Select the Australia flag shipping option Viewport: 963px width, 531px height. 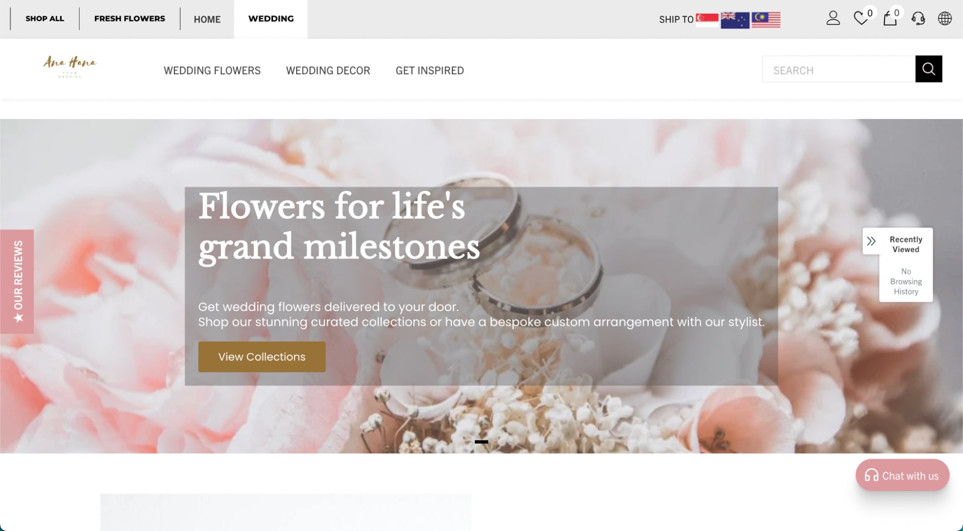735,20
